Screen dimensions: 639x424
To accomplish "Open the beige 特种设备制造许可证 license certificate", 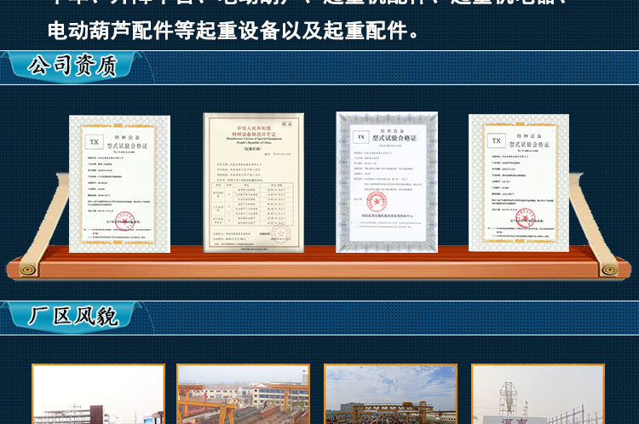I will pos(253,182).
